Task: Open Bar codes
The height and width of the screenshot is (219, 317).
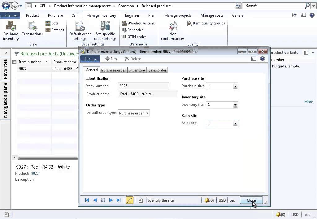Action: [x=132, y=30]
